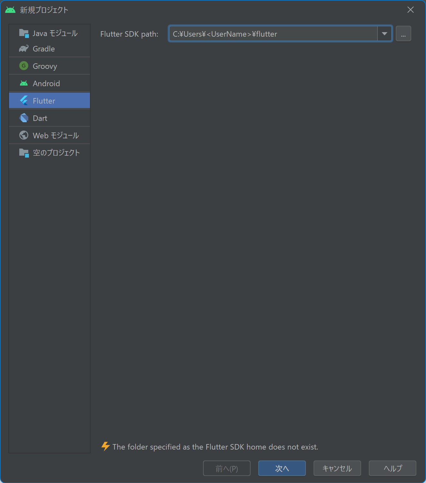This screenshot has height=483, width=426.
Task: Click the yellow lightning warning icon
Action: click(106, 446)
